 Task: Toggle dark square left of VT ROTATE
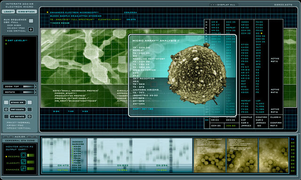pos(6,116)
